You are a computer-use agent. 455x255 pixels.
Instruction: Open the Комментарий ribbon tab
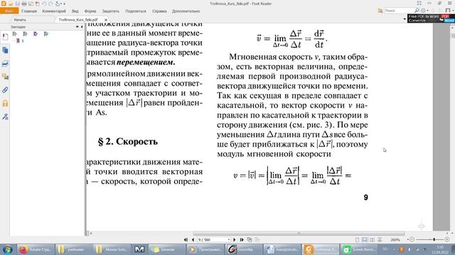[x=54, y=11]
